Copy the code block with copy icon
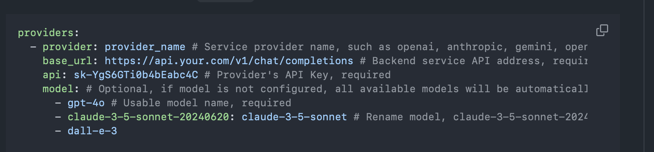 (x=602, y=30)
